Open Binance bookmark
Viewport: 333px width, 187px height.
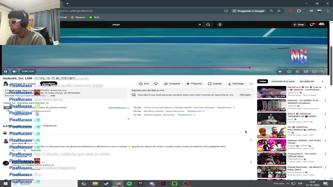[78, 17]
